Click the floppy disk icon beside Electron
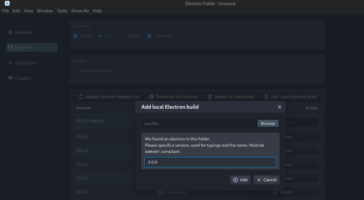 click(10, 48)
